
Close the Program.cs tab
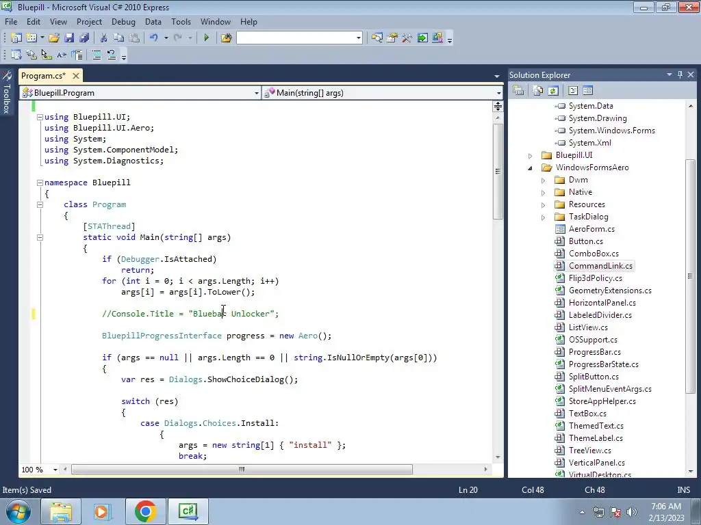(x=76, y=76)
